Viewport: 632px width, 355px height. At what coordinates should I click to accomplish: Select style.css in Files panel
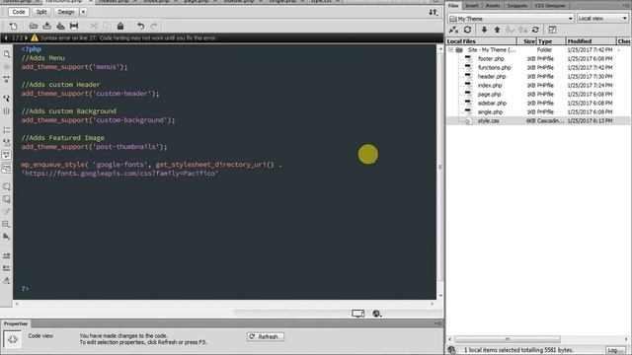coord(488,120)
